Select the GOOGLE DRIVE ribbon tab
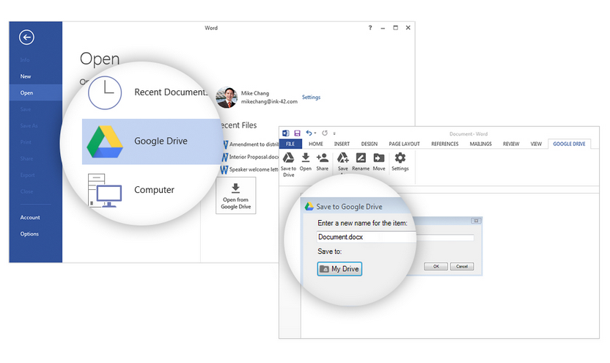The image size is (610, 363). (x=569, y=144)
